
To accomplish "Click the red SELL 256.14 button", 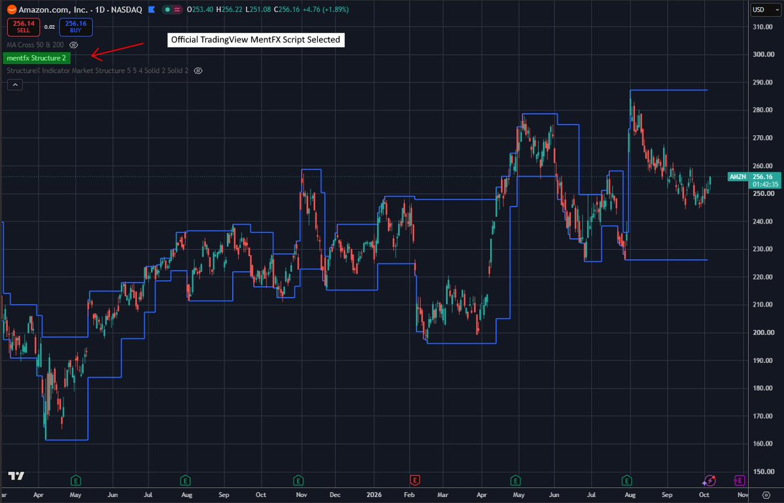I will 24,27.
